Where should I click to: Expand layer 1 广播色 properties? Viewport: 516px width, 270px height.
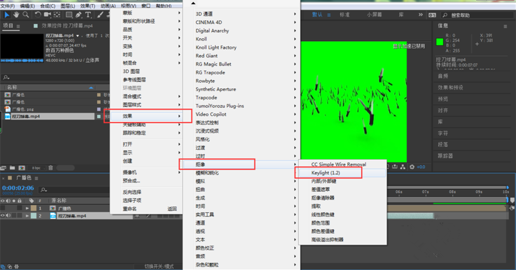tap(27, 209)
